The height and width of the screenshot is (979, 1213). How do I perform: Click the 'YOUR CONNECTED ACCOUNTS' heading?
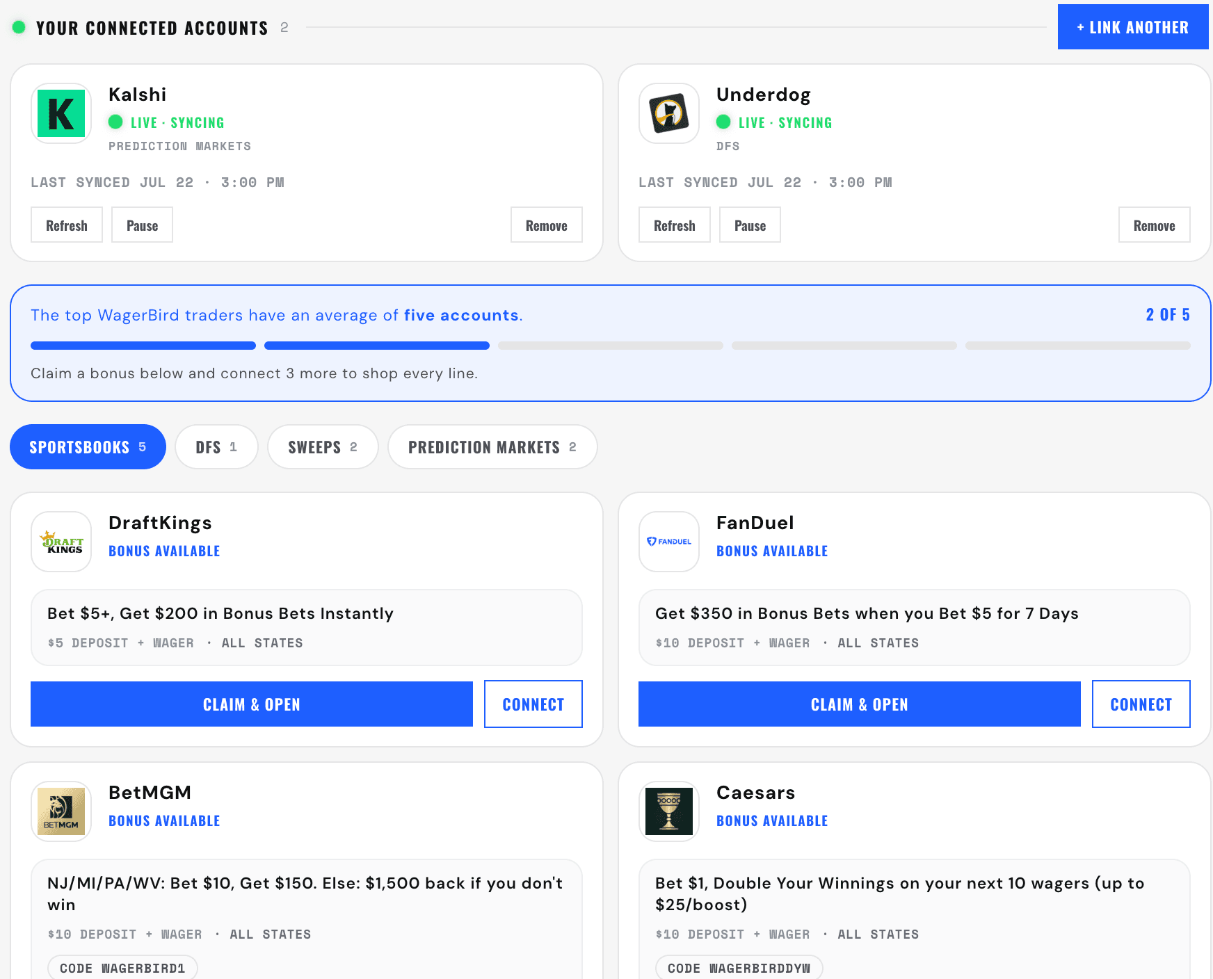pyautogui.click(x=152, y=28)
